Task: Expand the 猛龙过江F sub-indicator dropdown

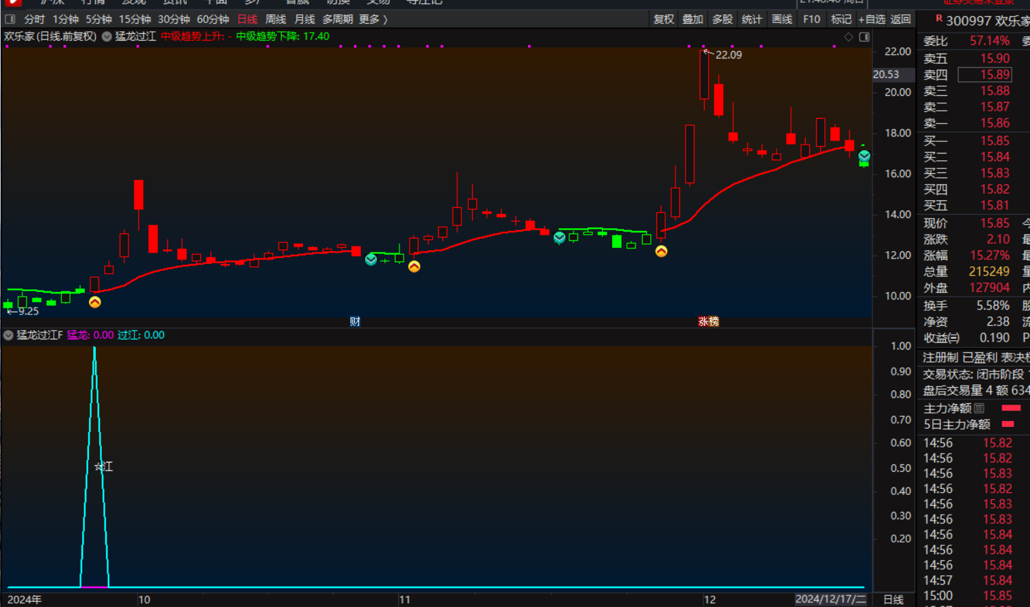Action: click(8, 335)
